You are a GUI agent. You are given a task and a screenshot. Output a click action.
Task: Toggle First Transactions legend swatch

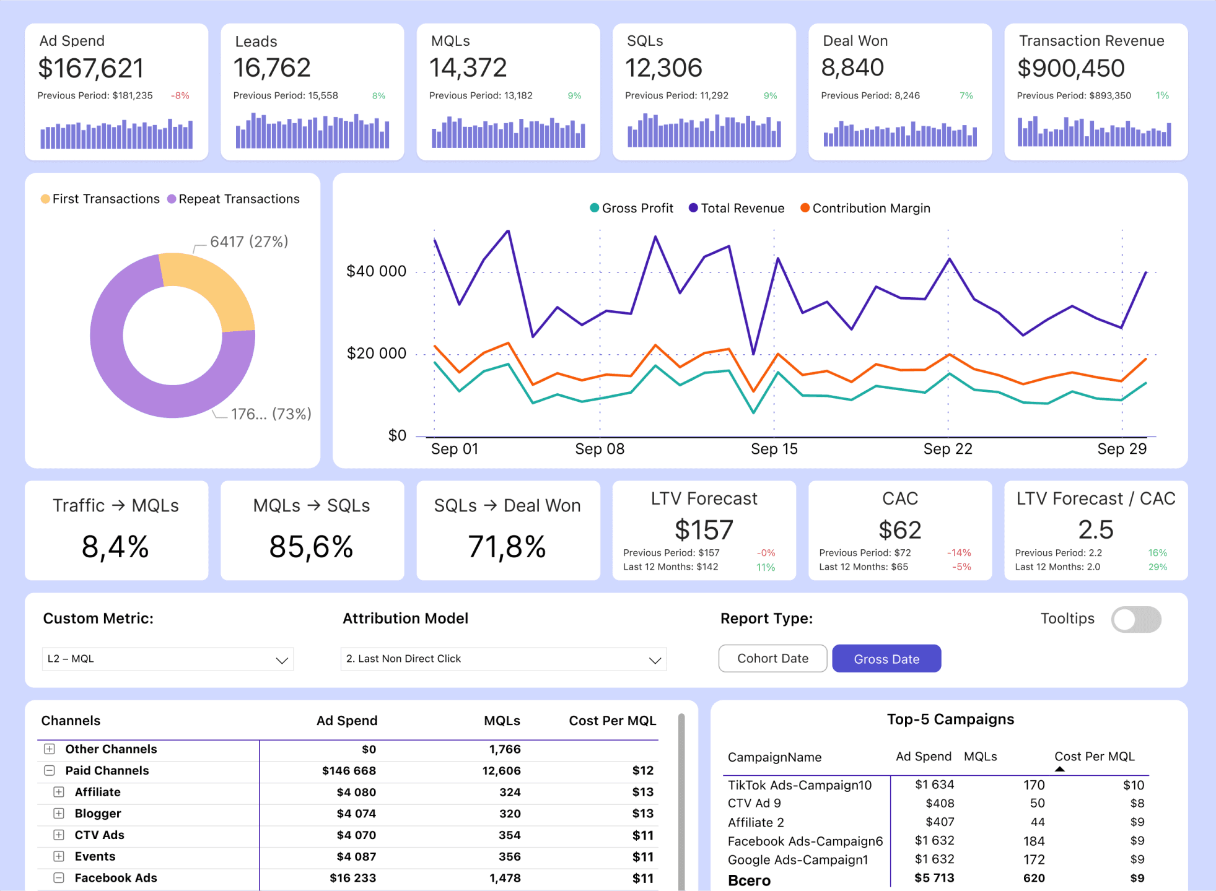45,199
